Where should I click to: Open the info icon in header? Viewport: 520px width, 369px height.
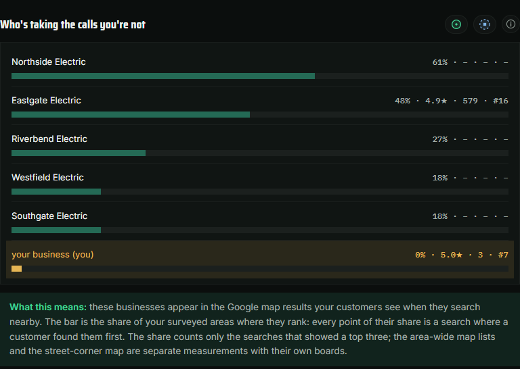tap(511, 24)
